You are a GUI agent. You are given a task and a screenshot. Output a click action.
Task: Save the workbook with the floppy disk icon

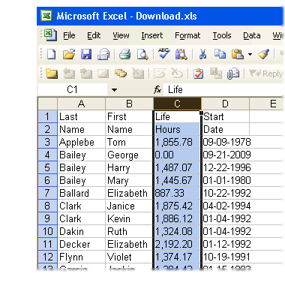click(x=86, y=54)
